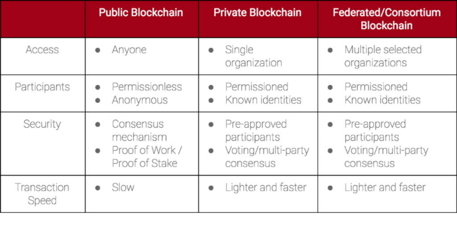Click Lighter and faster under Private Blockchain
The image size is (457, 249).
point(266,188)
